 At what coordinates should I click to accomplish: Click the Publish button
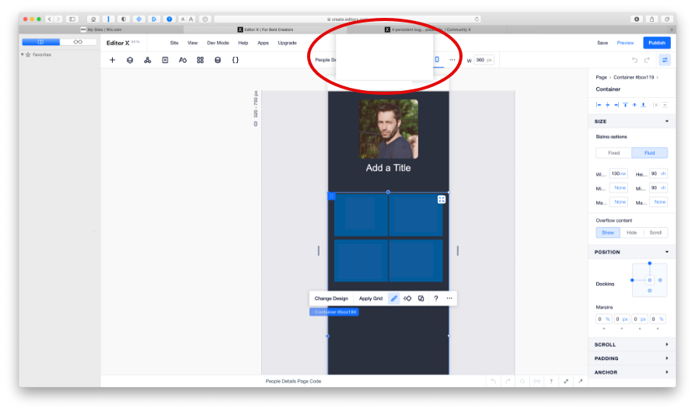click(x=657, y=43)
